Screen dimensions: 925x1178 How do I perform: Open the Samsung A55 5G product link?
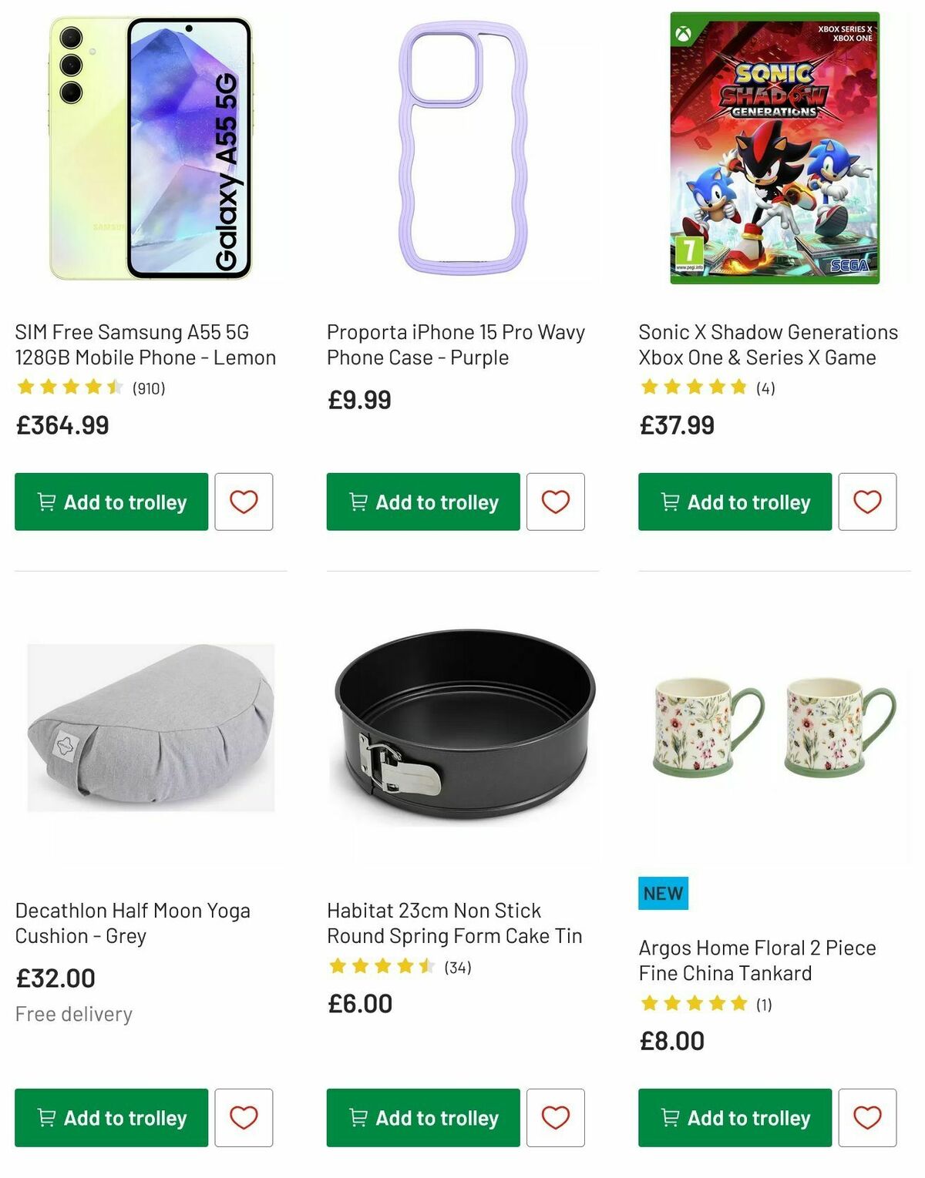(x=145, y=344)
